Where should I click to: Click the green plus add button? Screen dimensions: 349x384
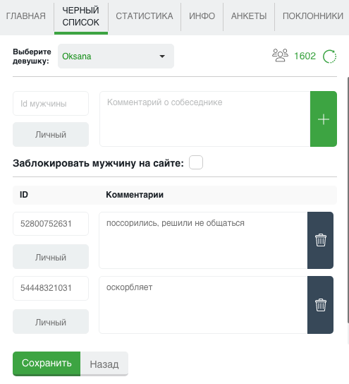point(324,119)
